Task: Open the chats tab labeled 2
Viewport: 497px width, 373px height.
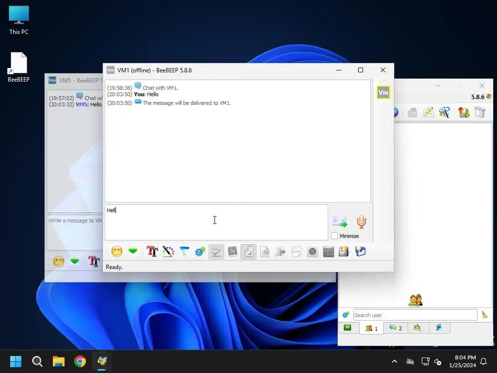Action: (x=395, y=328)
